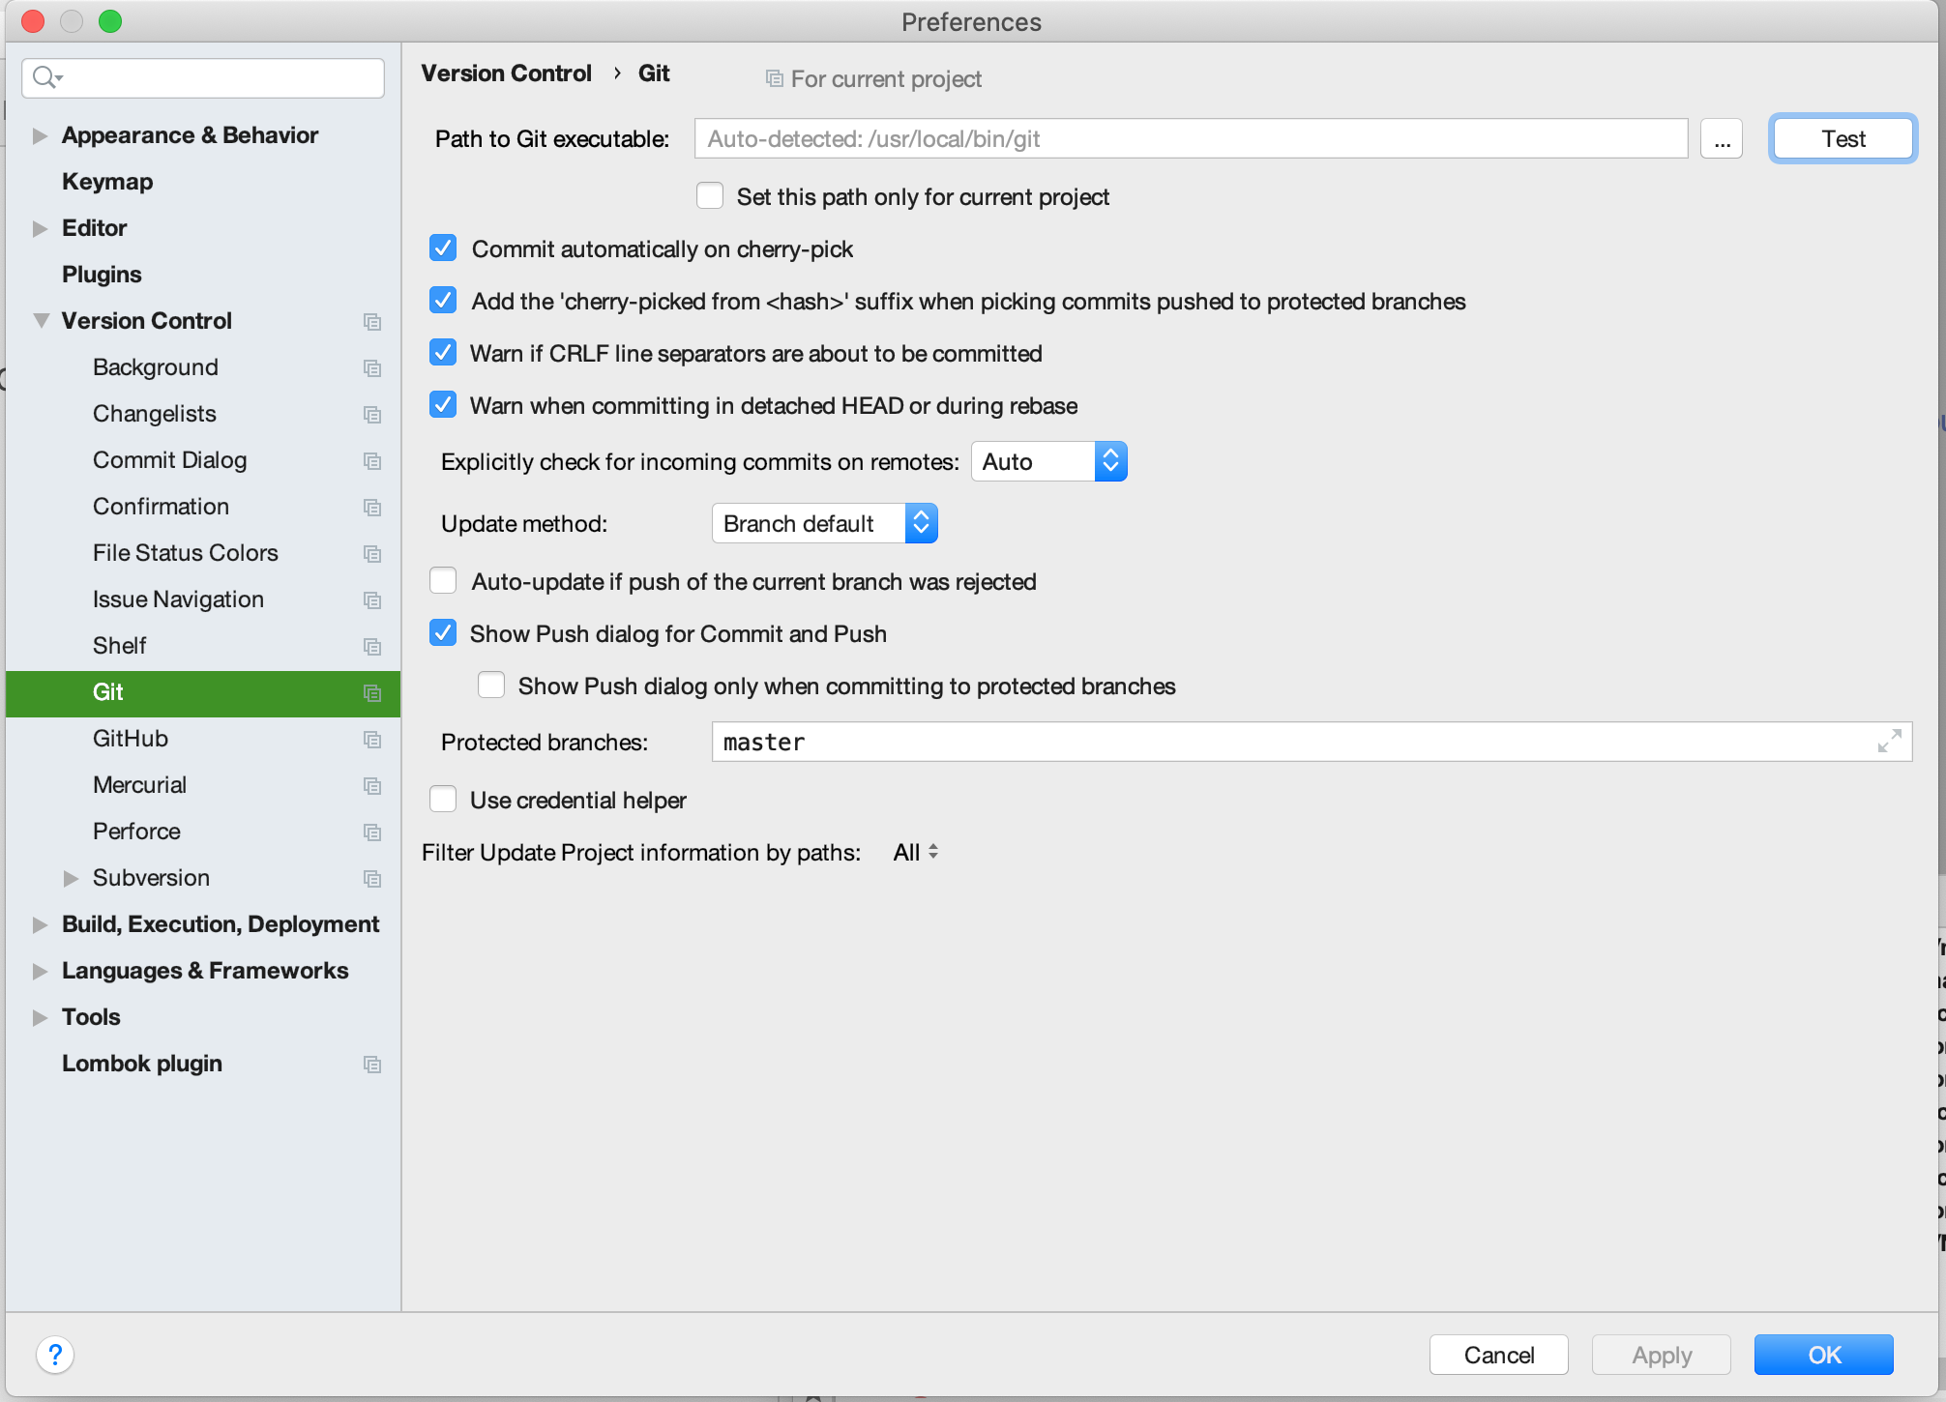Click the project-level icon beside Mercurial
Screen dimensions: 1946x1402
point(372,786)
